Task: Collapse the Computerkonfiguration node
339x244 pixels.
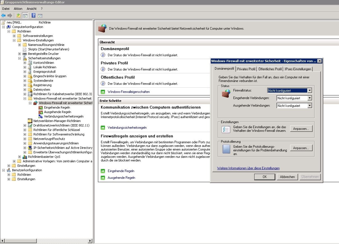Action: coord(3,27)
